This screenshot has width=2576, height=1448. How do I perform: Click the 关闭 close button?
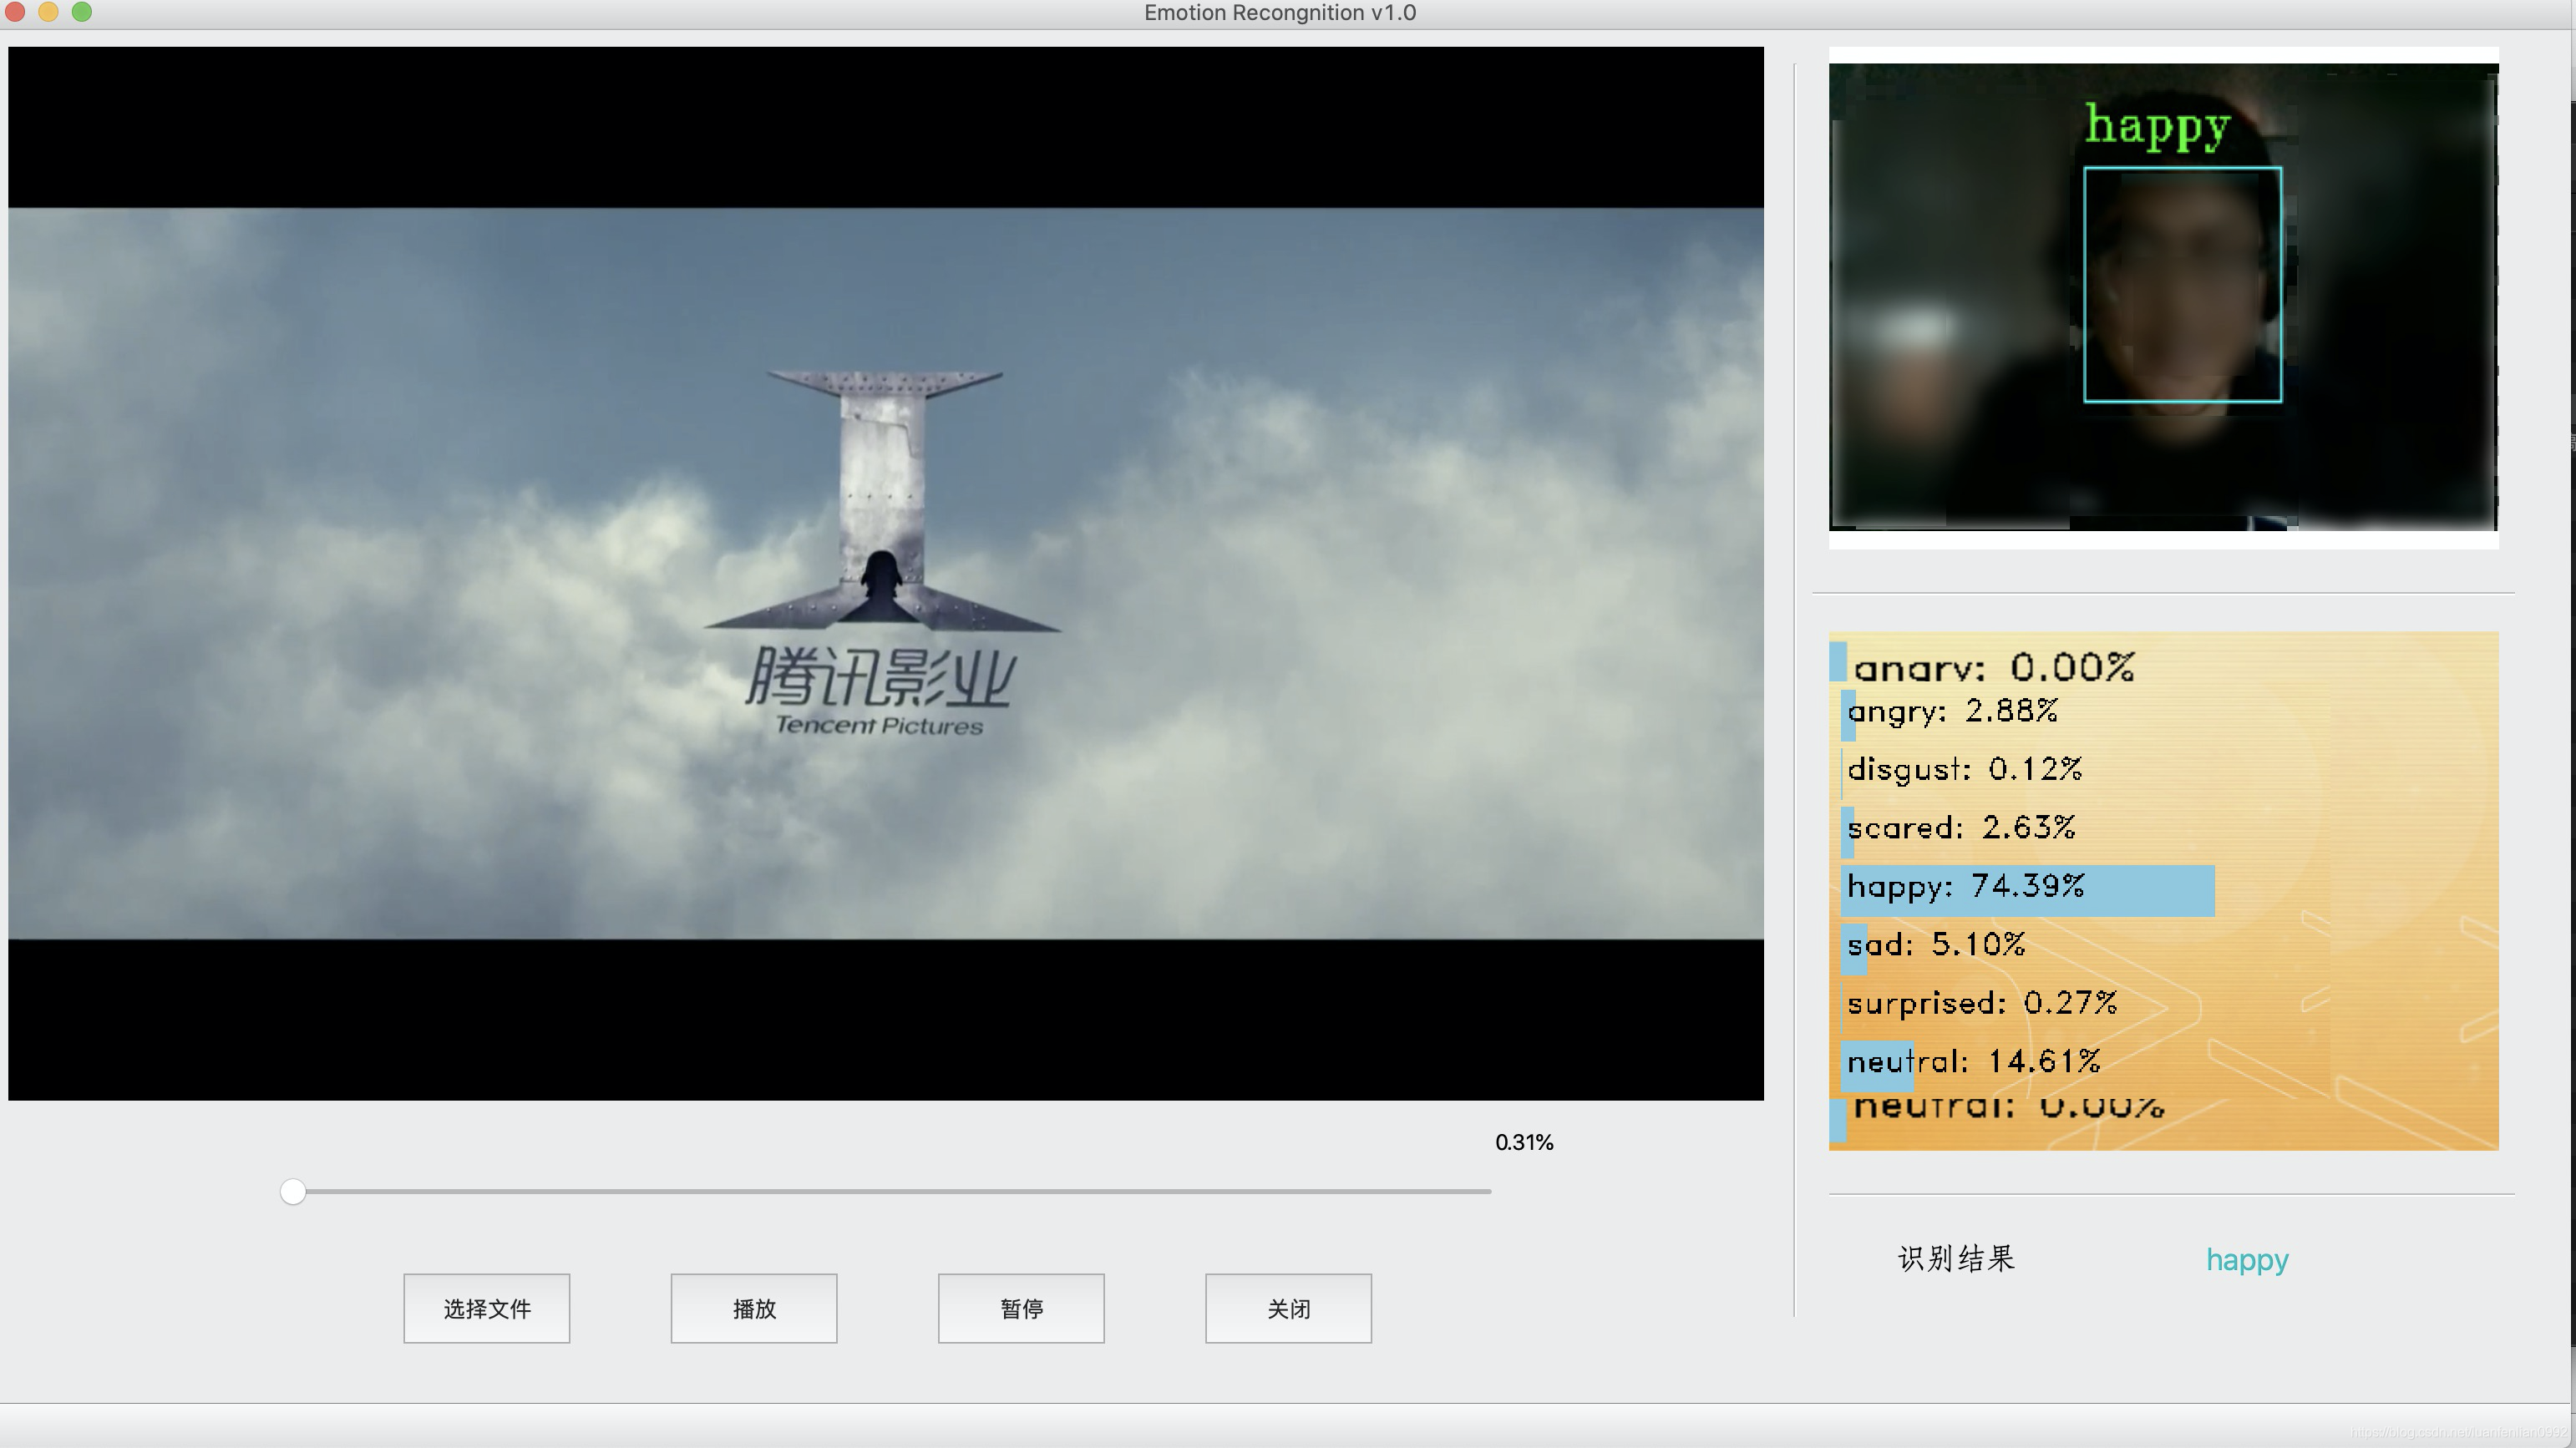[1288, 1308]
